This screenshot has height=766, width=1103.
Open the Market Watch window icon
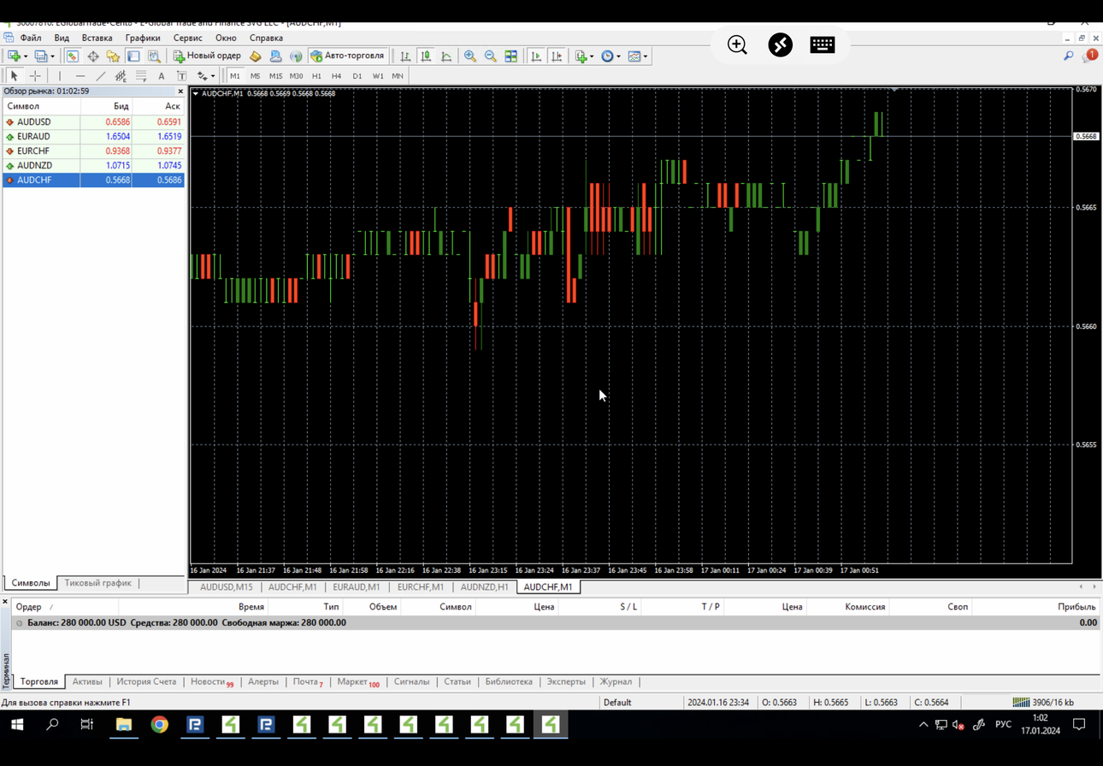[x=72, y=56]
